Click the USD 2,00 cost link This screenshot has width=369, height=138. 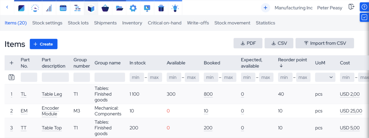tap(350, 94)
